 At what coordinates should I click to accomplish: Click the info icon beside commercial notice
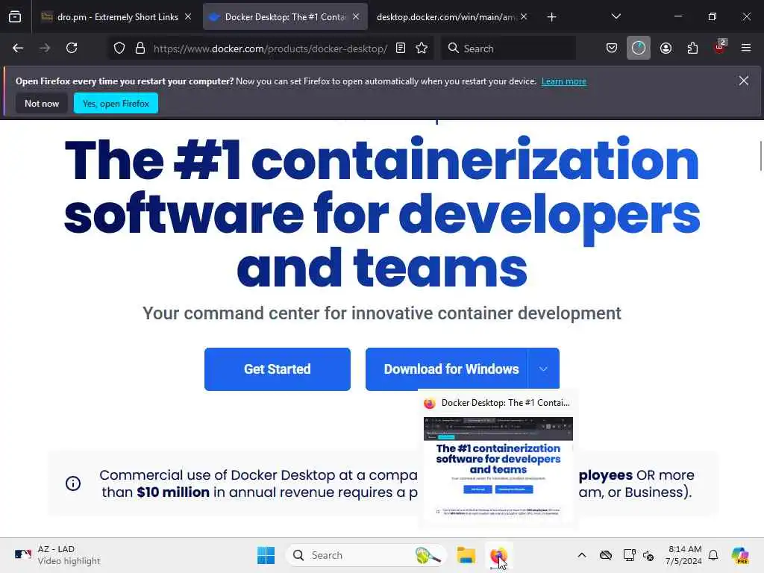tap(73, 483)
